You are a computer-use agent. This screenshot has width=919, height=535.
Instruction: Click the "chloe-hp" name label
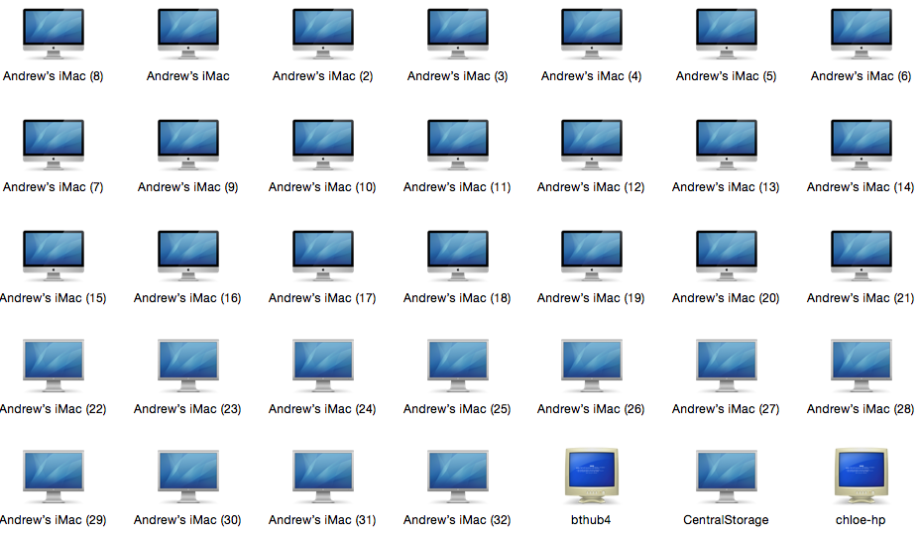(861, 520)
